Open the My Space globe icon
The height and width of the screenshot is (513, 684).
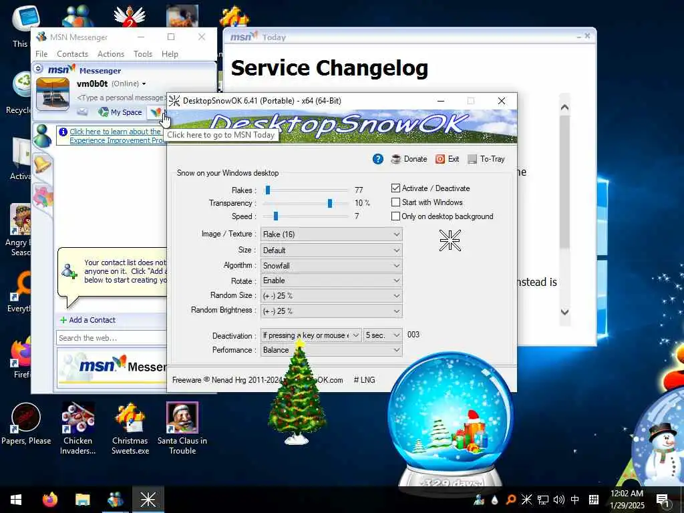tap(104, 112)
